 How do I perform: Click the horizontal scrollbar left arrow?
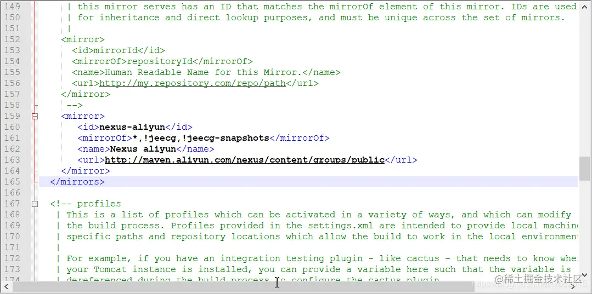tap(7, 286)
